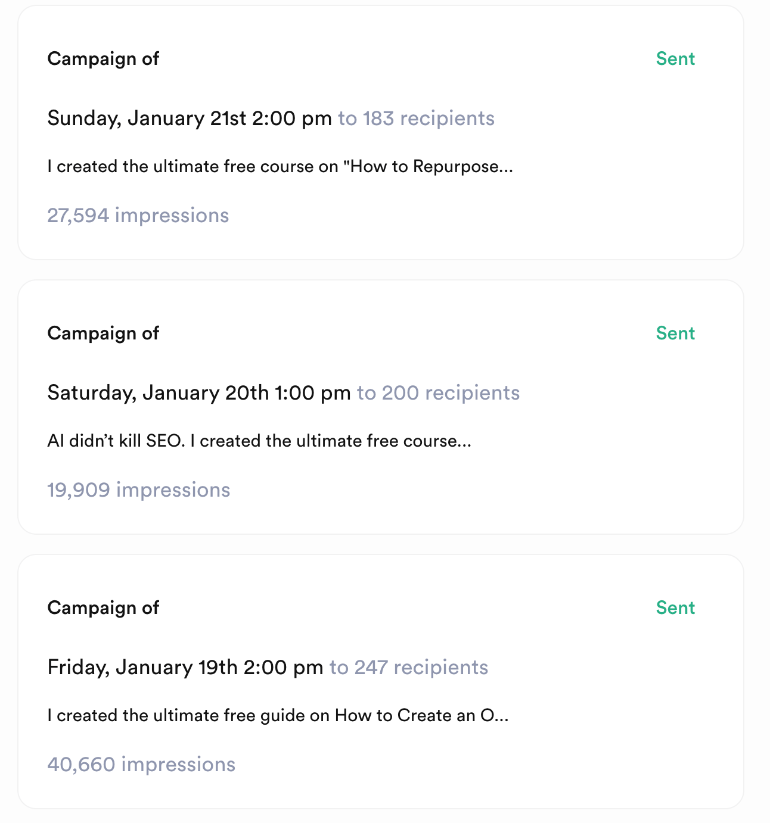Open the "How to Create an O..." message preview
770x823 pixels.
tap(278, 716)
